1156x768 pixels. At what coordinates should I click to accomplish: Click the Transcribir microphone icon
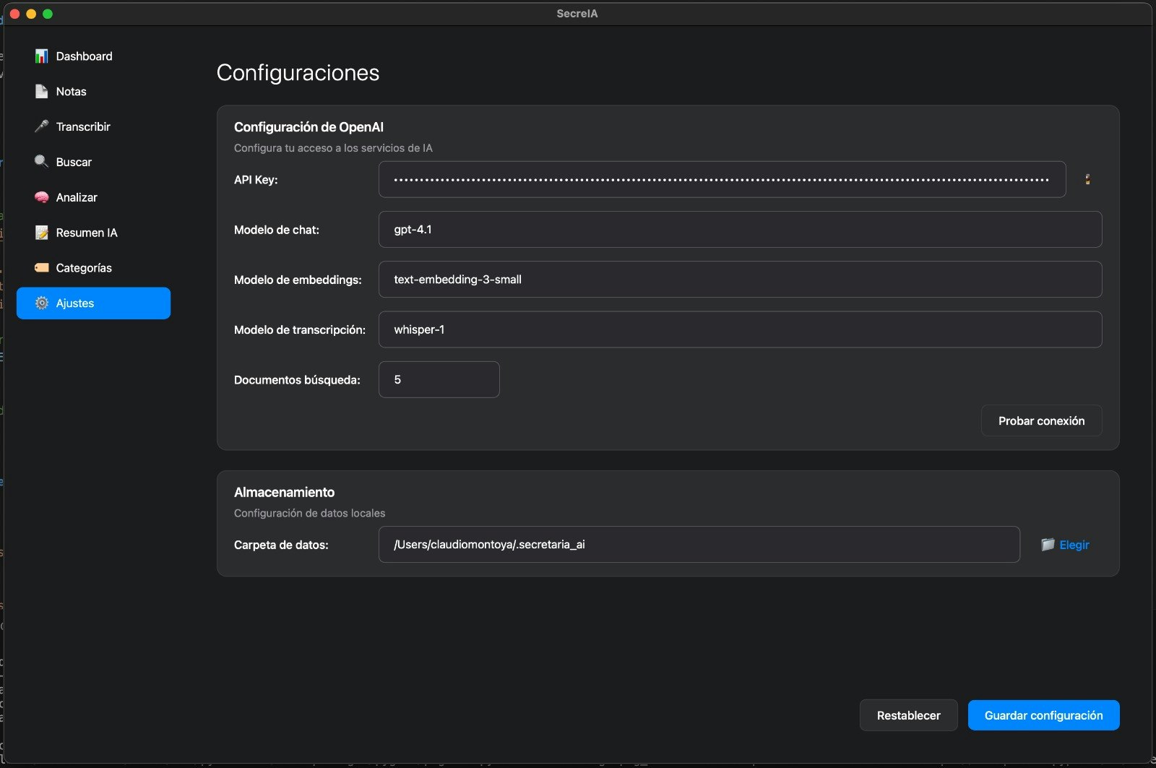click(42, 126)
